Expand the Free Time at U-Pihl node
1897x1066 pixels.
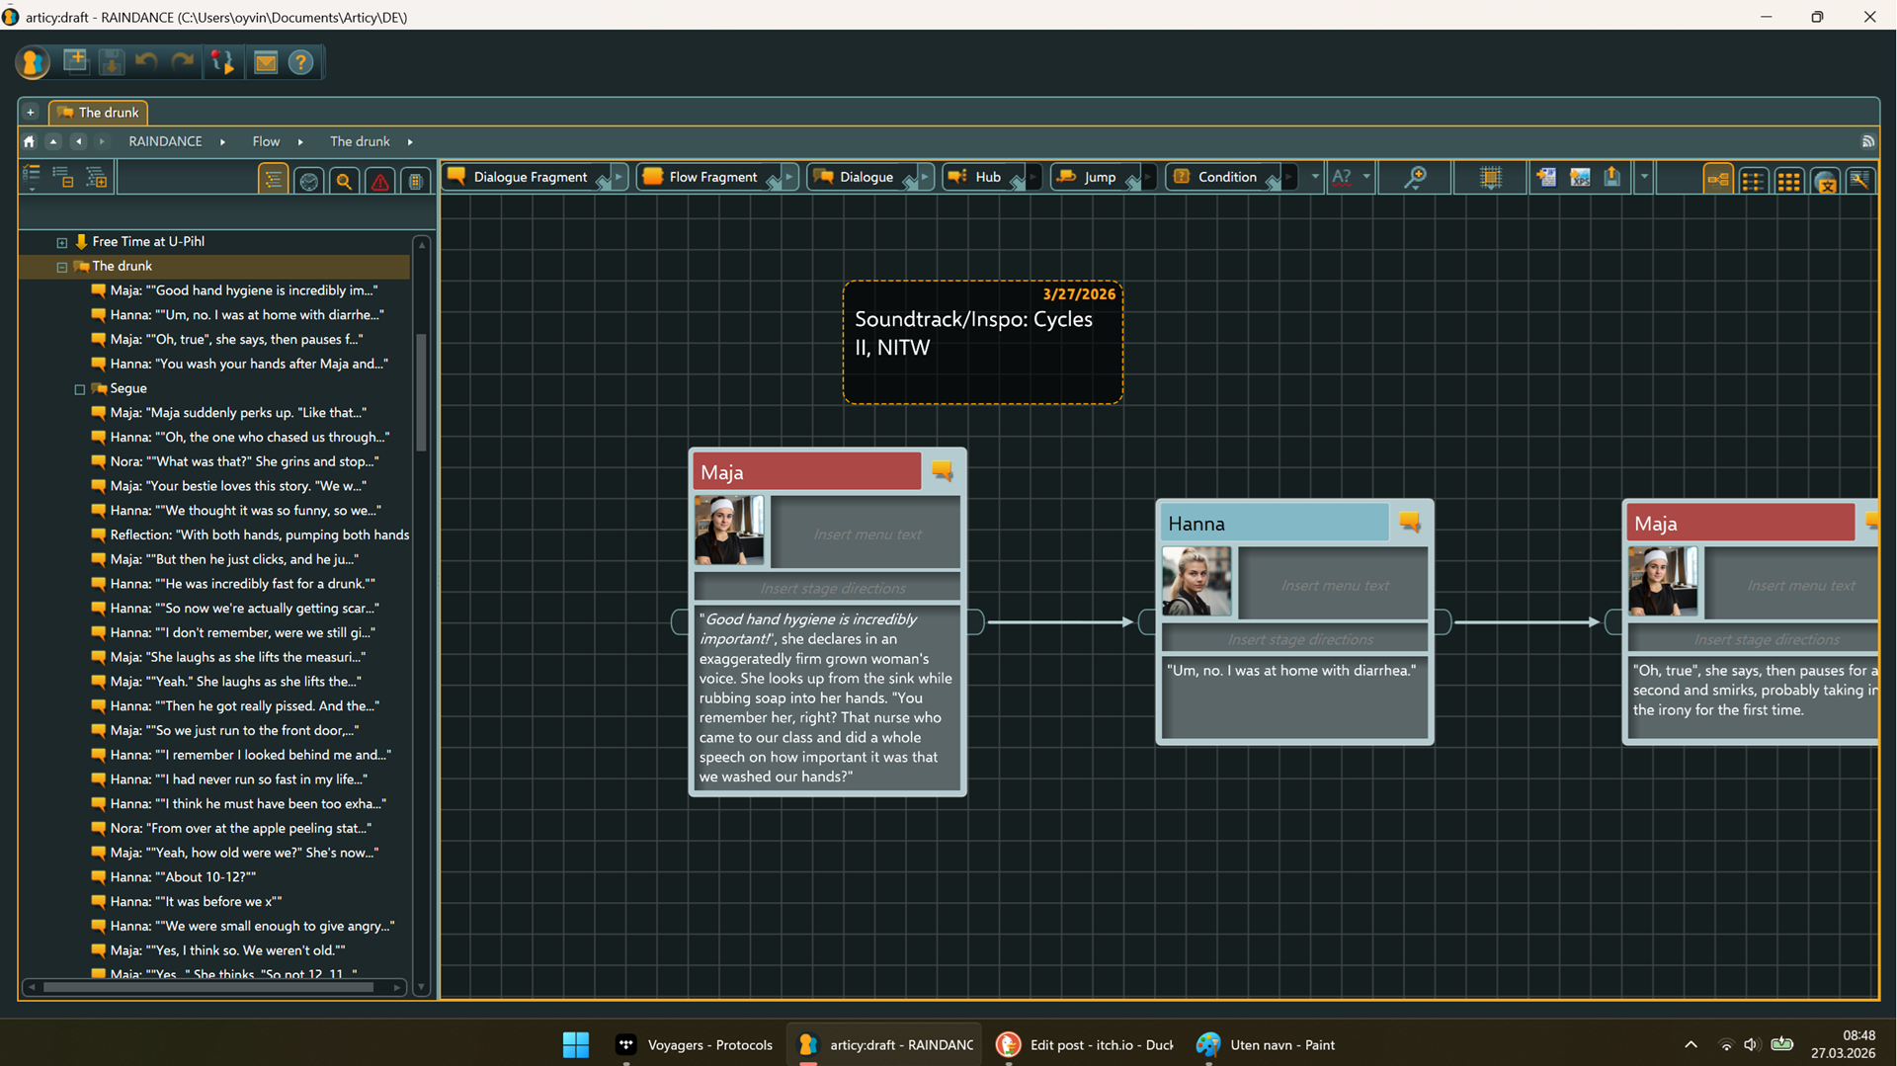tap(62, 242)
